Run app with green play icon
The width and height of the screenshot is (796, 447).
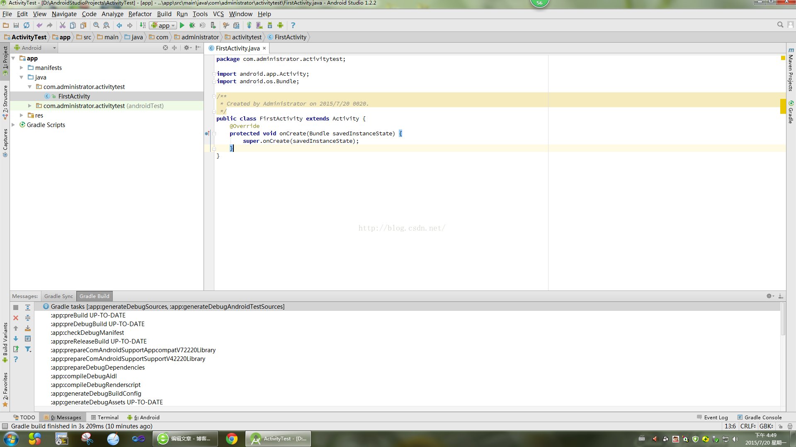pyautogui.click(x=182, y=25)
